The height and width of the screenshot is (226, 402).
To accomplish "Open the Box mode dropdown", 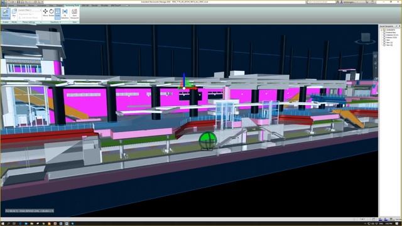I will 14,13.
